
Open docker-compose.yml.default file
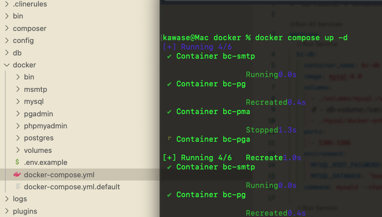pyautogui.click(x=72, y=187)
